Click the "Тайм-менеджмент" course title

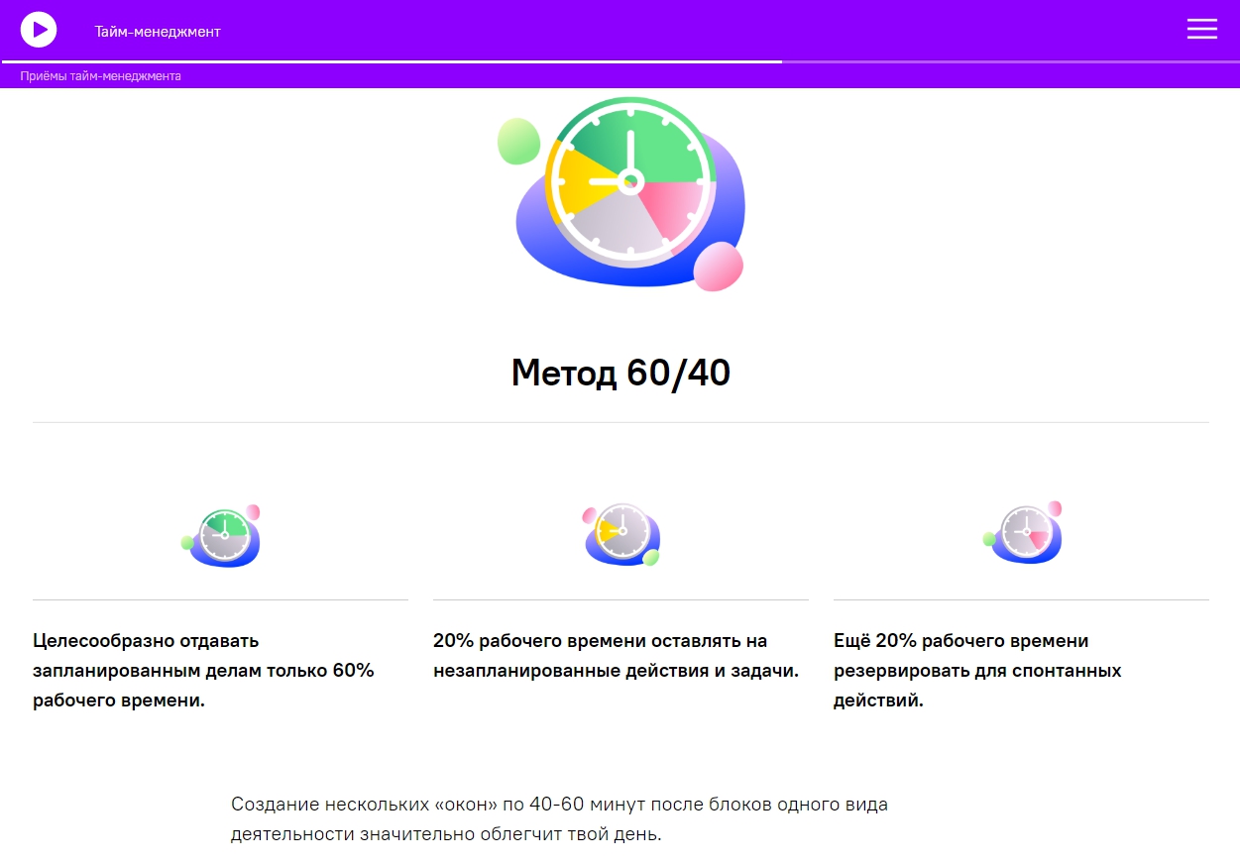pos(158,32)
